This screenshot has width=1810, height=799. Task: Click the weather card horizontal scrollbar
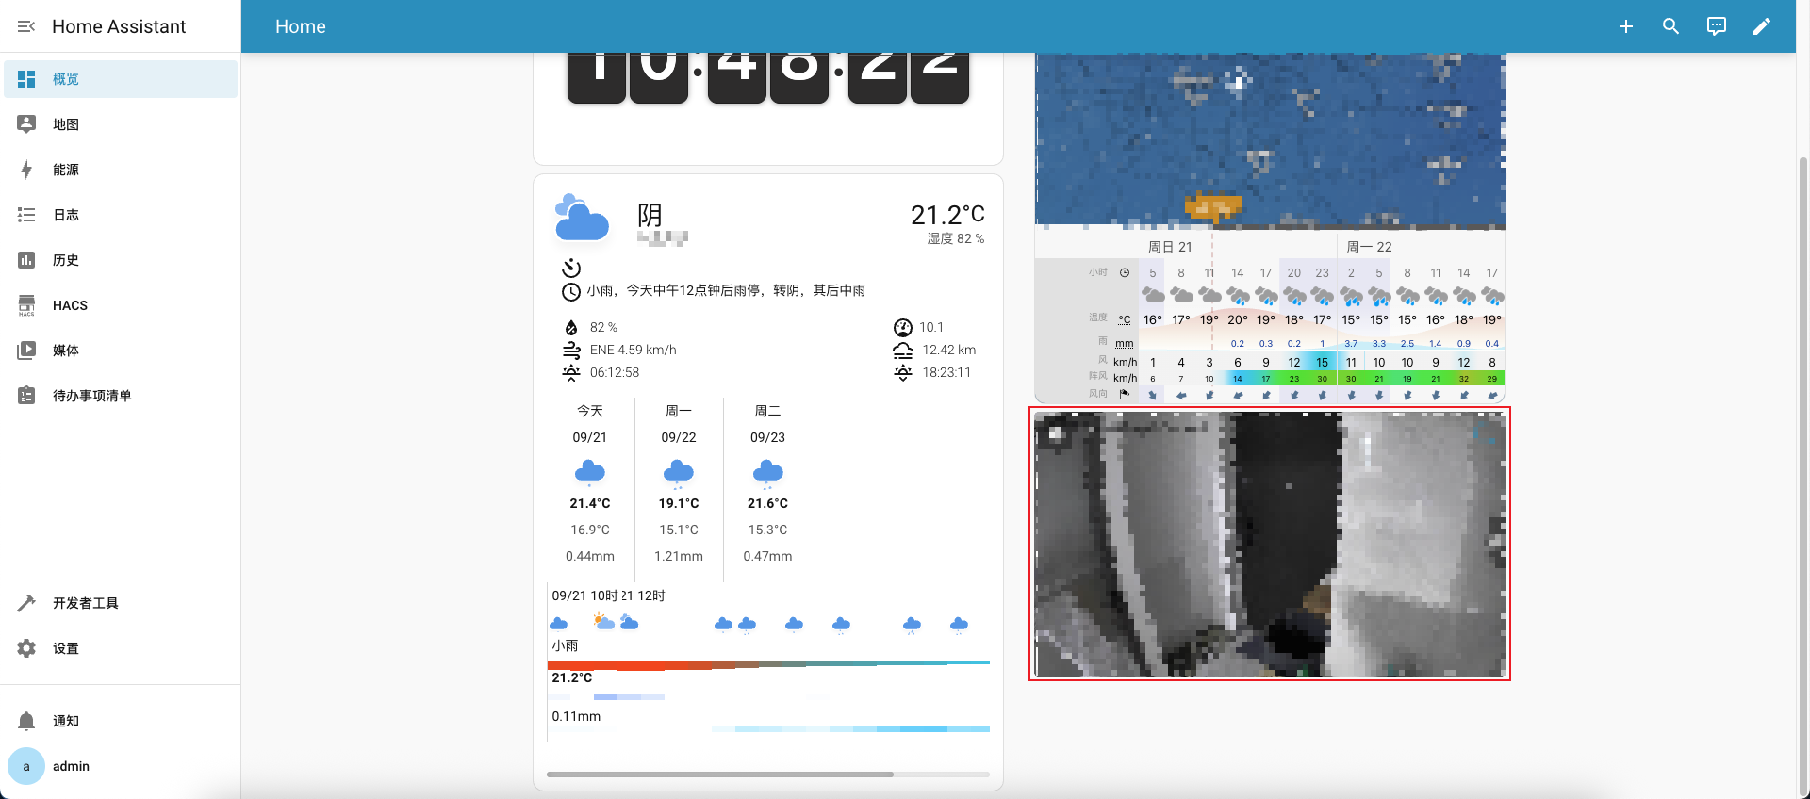pos(720,775)
